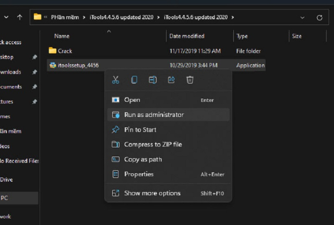The image size is (334, 225).
Task: Click the Run as administrator shield icon
Action: point(116,115)
